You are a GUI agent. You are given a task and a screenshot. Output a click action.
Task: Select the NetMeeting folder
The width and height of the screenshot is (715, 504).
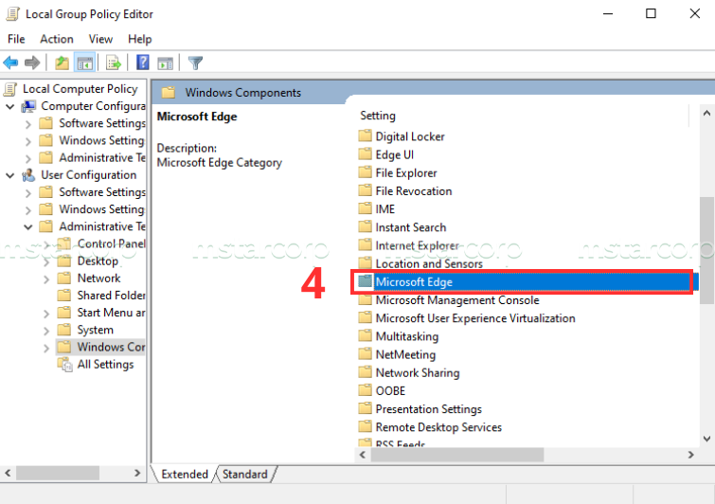coord(405,354)
